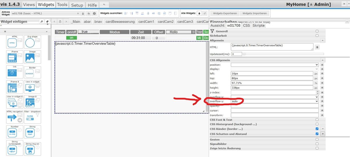Click into the HTML textarea
This screenshot has height=157, width=350.
pyautogui.click(x=272, y=47)
